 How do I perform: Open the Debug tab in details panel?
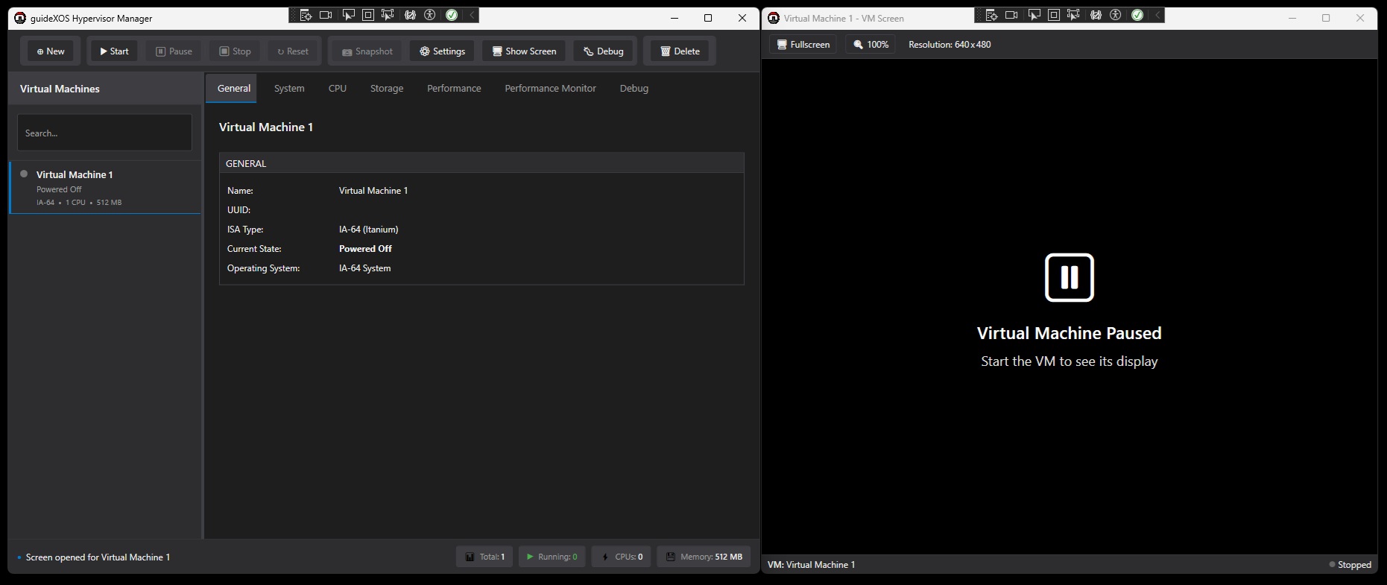click(634, 88)
